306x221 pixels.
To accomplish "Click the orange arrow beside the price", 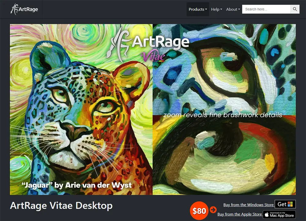I will point(213,210).
